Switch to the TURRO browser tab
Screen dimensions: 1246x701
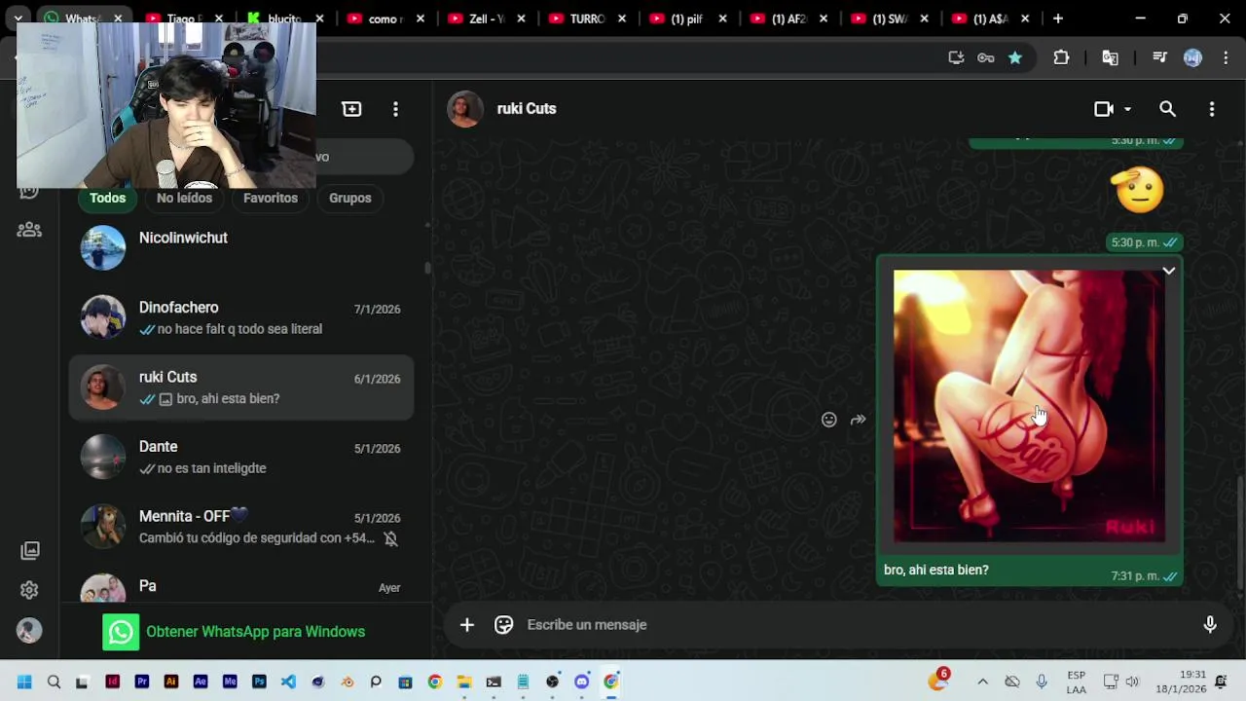pos(587,18)
